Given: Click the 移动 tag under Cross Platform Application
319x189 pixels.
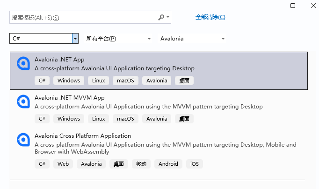Looking at the screenshot, I should pyautogui.click(x=141, y=164).
